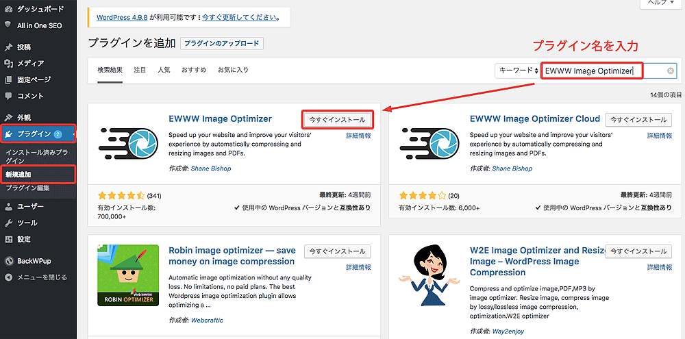Click プラグインのアップロード button
The image size is (685, 339).
[x=222, y=43]
